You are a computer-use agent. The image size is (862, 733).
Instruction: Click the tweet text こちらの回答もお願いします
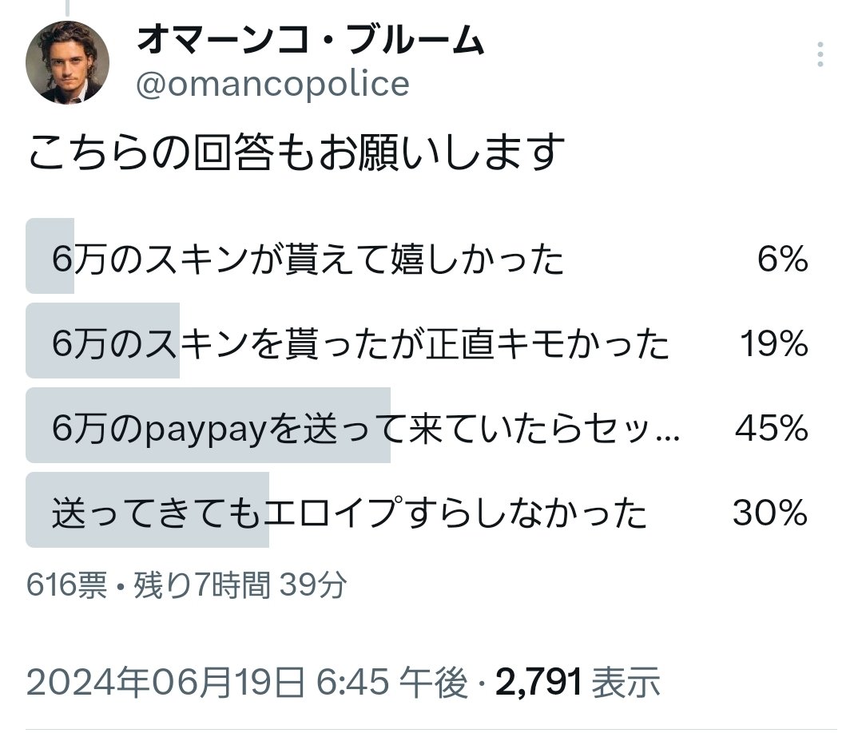[296, 153]
